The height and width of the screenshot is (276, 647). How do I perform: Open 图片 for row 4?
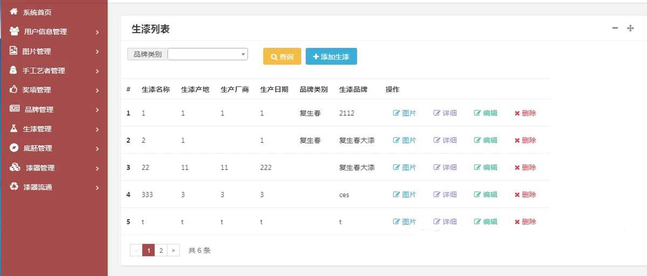(x=405, y=195)
